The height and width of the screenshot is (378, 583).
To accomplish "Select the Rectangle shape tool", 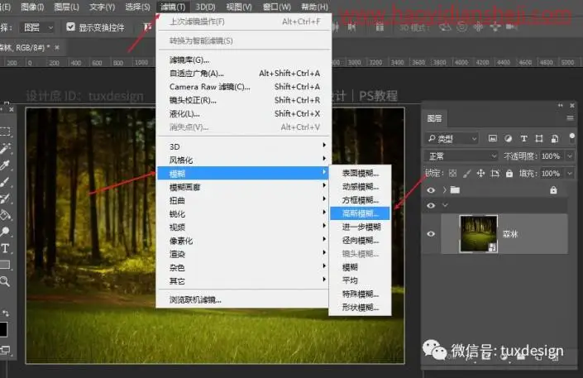I will [5, 265].
